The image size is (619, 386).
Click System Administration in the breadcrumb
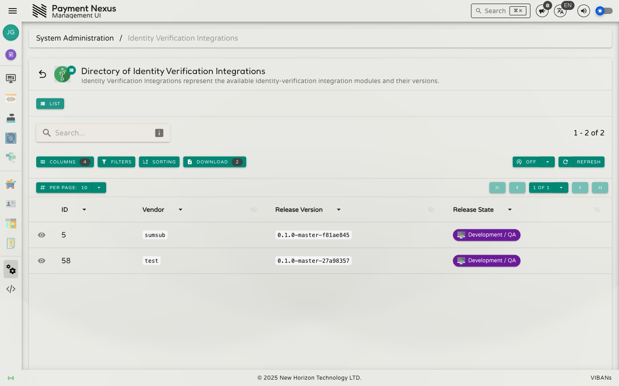pyautogui.click(x=75, y=38)
